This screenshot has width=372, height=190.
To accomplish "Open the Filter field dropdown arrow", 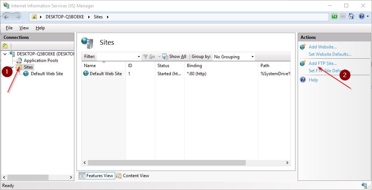I will (139, 57).
